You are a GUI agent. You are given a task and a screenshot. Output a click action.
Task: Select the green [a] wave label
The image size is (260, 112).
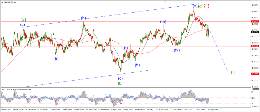click(24, 20)
